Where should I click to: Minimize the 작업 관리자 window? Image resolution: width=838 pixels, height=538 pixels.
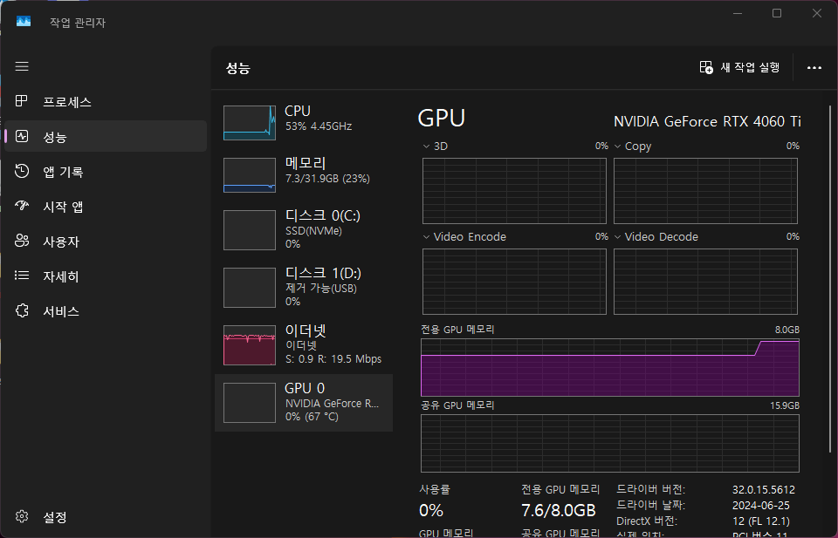pyautogui.click(x=738, y=13)
